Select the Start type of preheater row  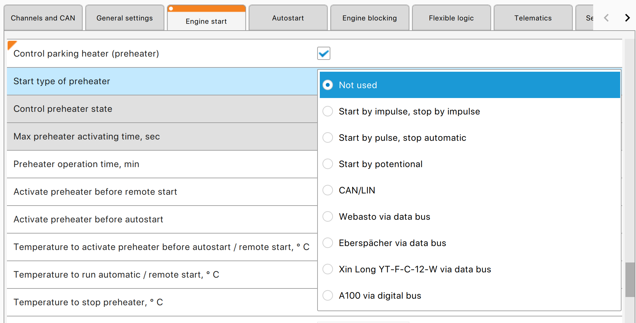pos(162,81)
